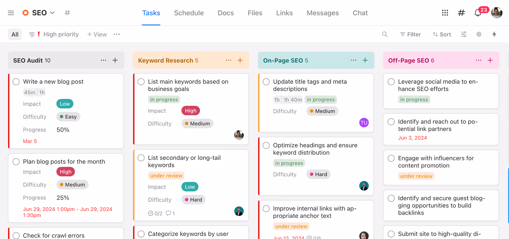The image size is (509, 239).
Task: Add a task to Keyword Research column
Action: (240, 60)
